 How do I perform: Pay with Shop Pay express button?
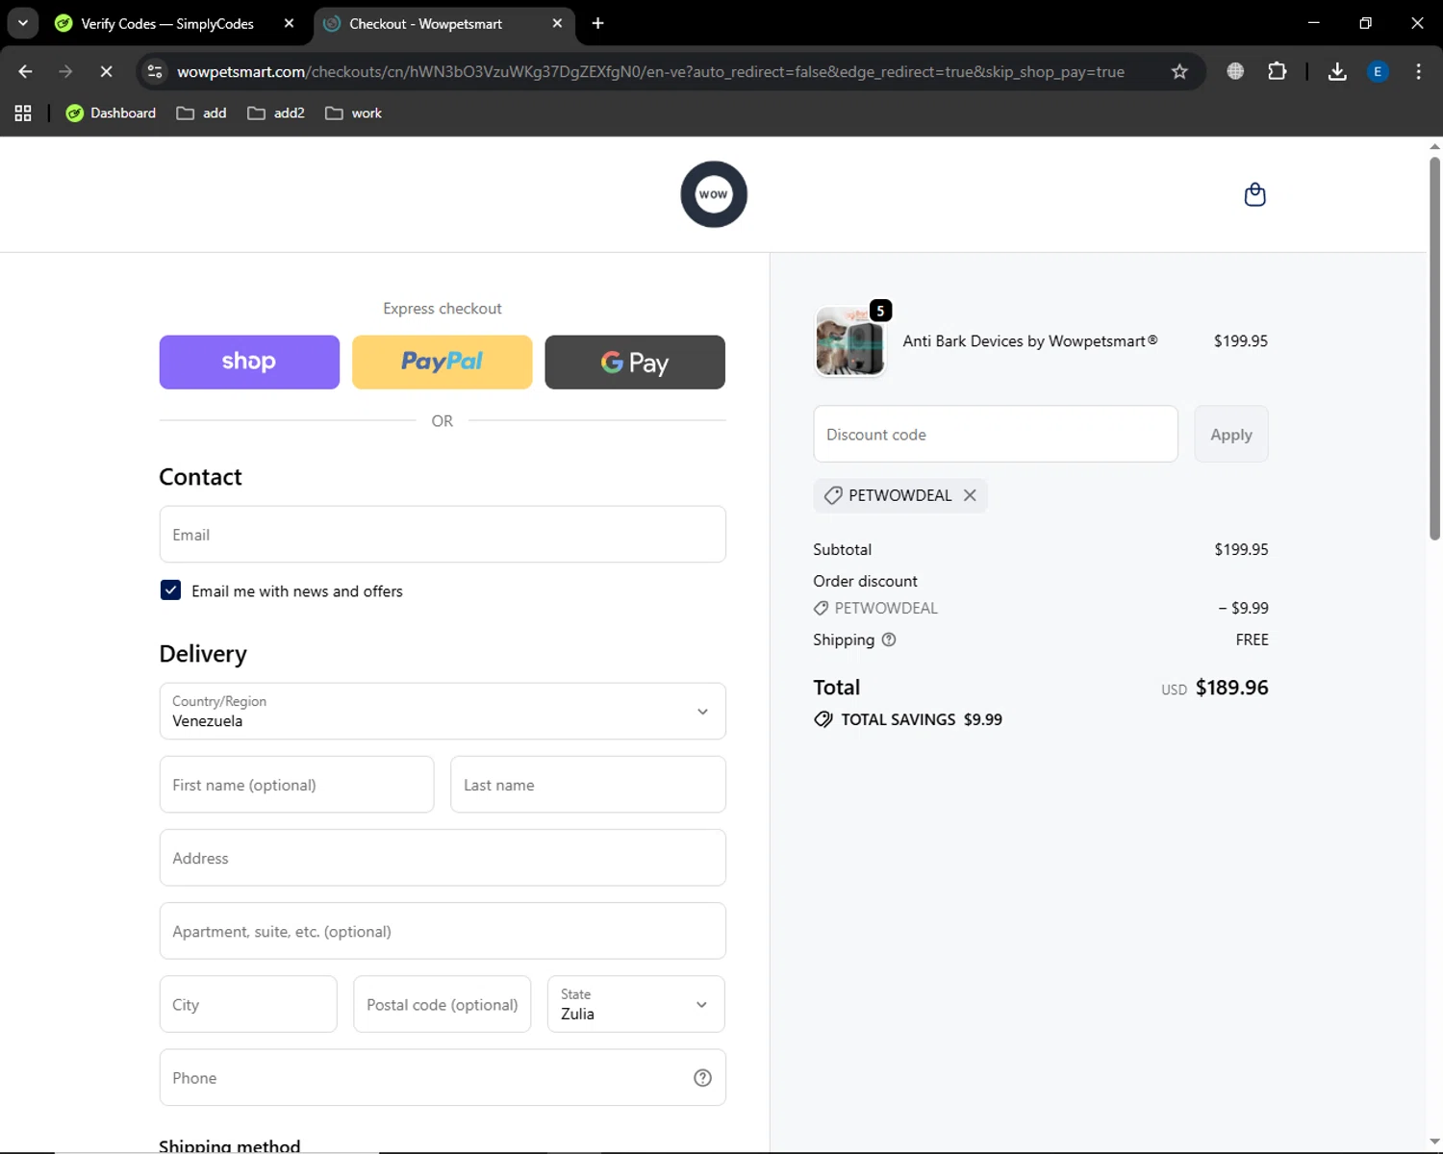click(x=249, y=363)
